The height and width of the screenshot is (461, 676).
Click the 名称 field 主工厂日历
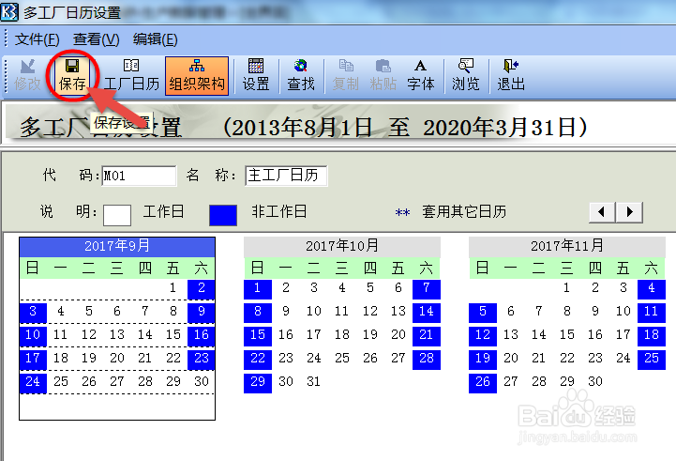286,176
